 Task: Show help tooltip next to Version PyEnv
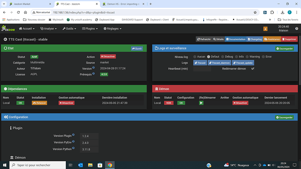pyautogui.click(x=73, y=142)
